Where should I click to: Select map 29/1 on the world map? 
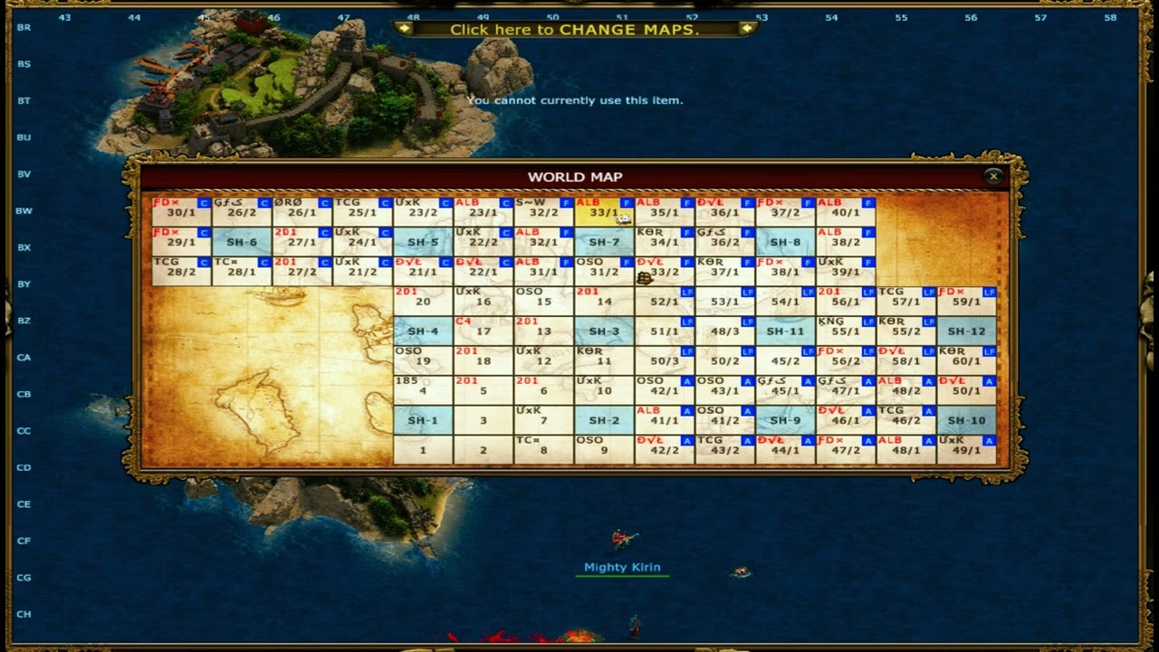tap(181, 242)
